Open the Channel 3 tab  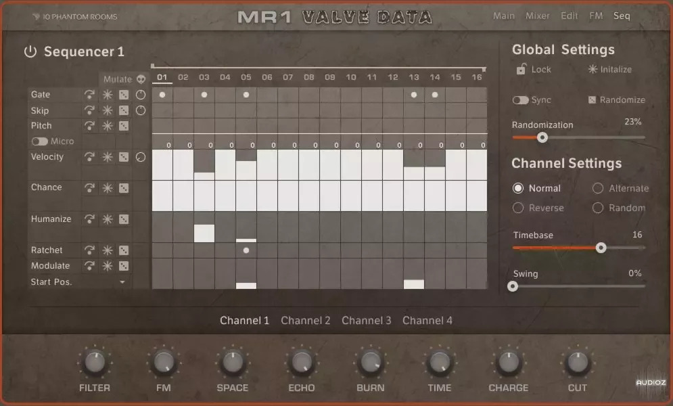[x=366, y=321]
